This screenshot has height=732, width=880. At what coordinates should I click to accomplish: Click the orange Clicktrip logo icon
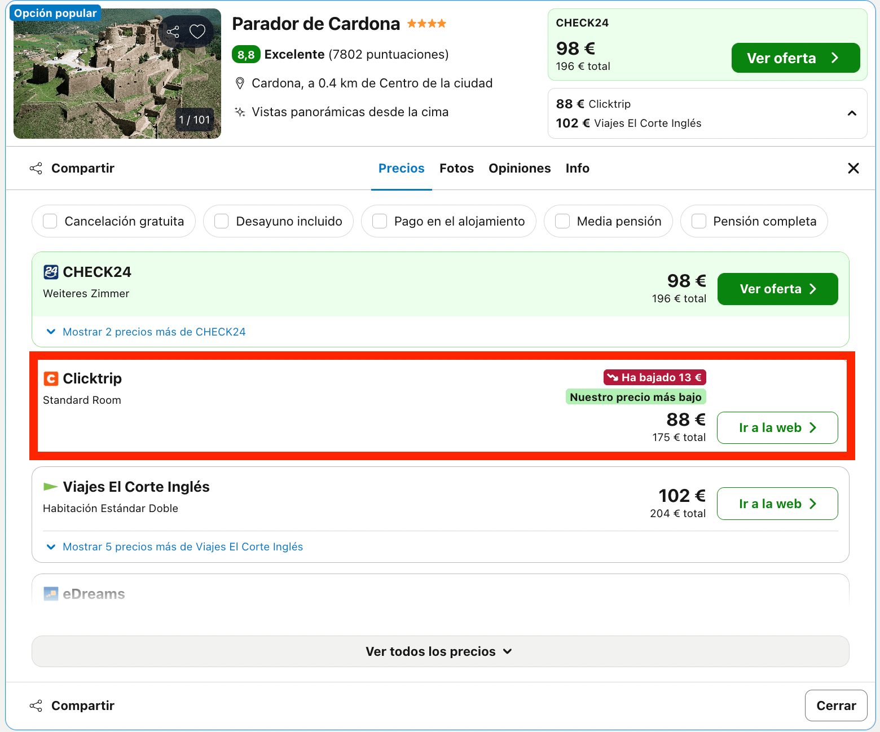51,378
